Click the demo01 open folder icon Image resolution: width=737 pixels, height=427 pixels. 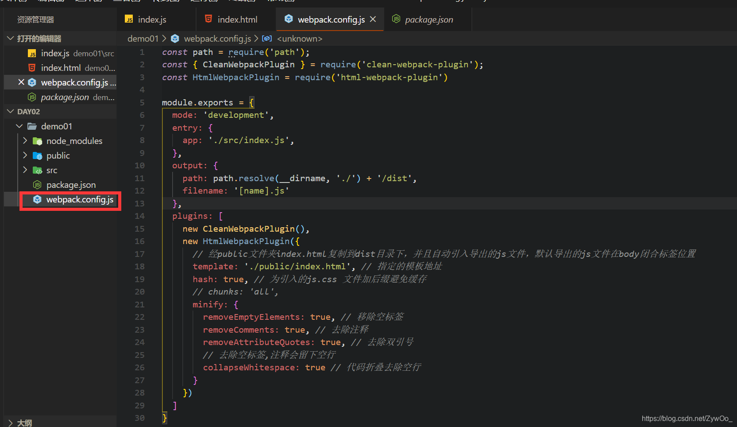(32, 126)
